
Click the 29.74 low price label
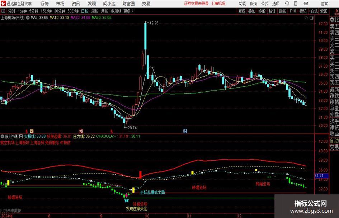click(132, 128)
